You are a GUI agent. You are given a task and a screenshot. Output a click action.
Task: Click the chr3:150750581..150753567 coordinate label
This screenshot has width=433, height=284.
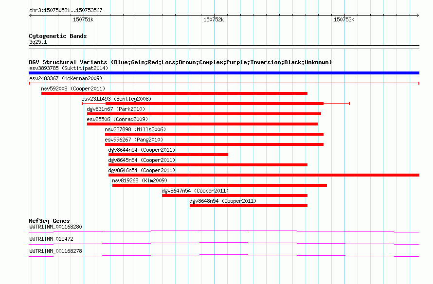click(66, 11)
